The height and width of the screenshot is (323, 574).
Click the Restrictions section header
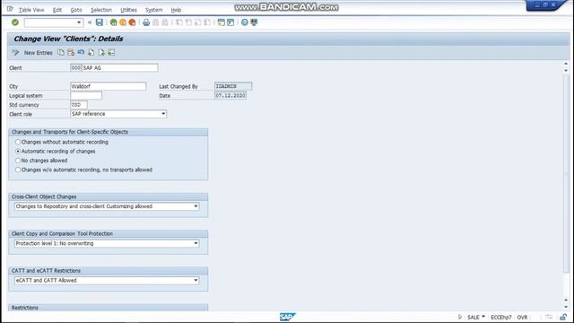[108, 308]
